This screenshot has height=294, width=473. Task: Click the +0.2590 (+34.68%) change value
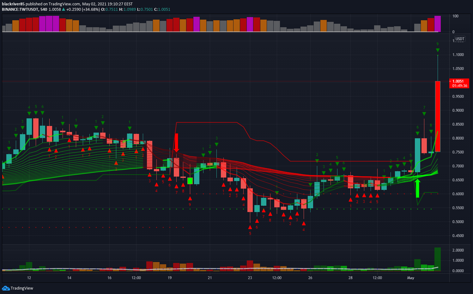pos(83,9)
